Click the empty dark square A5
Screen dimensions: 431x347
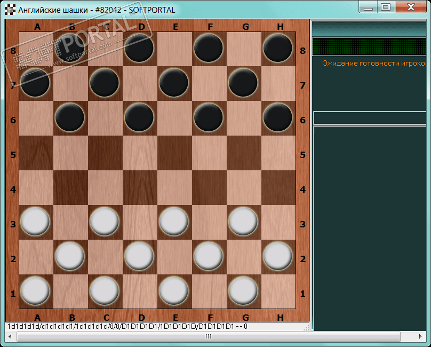pos(36,153)
